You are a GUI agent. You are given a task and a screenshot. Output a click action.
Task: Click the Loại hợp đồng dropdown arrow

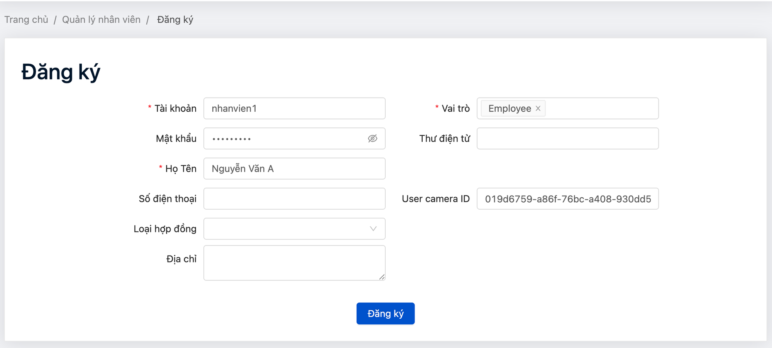(373, 229)
